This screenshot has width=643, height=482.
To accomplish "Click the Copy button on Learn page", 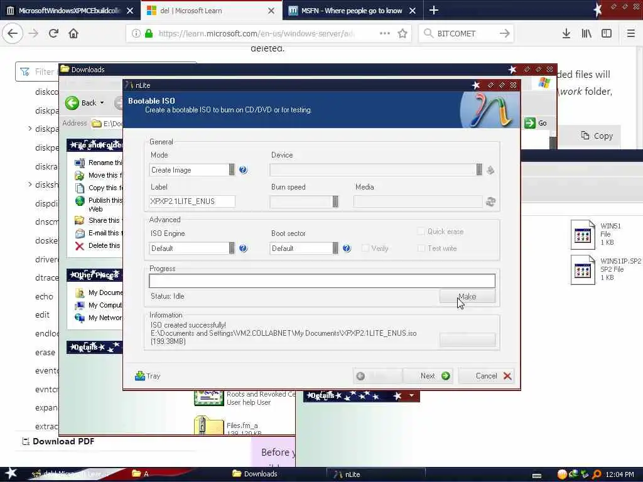I will (x=597, y=136).
